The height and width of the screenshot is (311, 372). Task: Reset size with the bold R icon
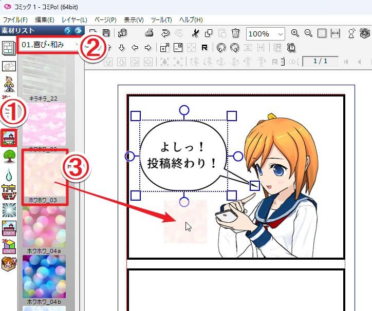coord(204,48)
